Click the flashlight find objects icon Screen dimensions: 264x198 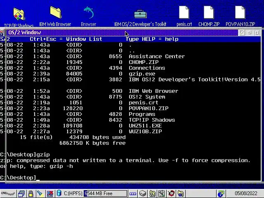tap(40, 193)
